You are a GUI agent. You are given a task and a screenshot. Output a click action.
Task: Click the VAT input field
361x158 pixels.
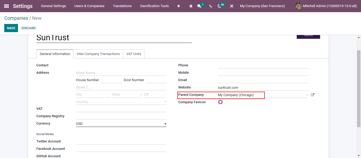click(121, 109)
